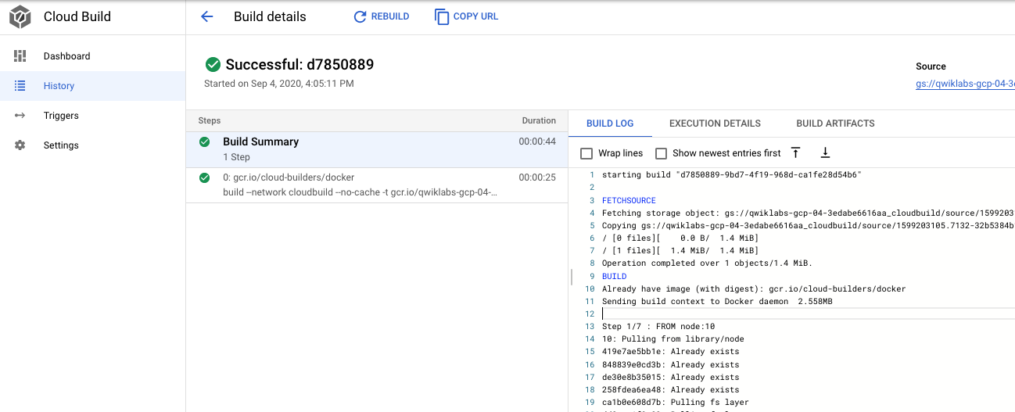Click the Duration column header
This screenshot has height=412, width=1015.
[x=539, y=120]
